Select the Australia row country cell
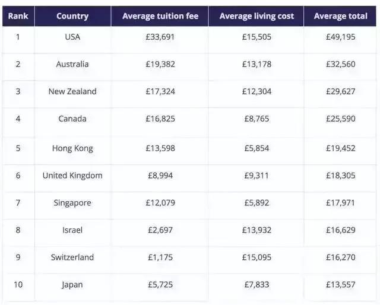Image resolution: width=380 pixels, height=305 pixels. coord(72,64)
